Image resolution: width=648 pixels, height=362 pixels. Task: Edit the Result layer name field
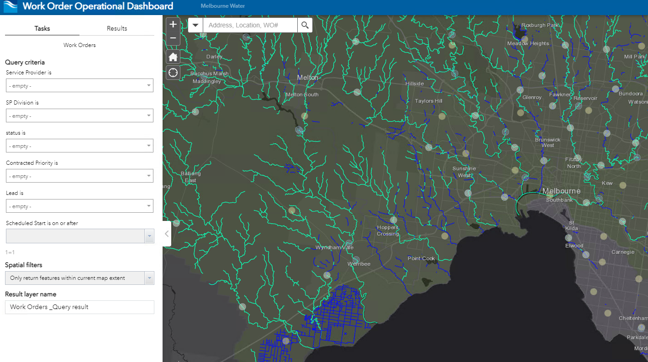(79, 307)
